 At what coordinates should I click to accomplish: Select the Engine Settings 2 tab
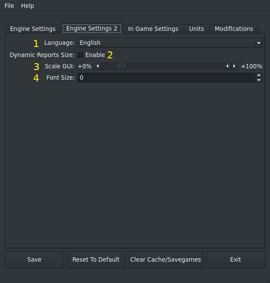pyautogui.click(x=92, y=28)
